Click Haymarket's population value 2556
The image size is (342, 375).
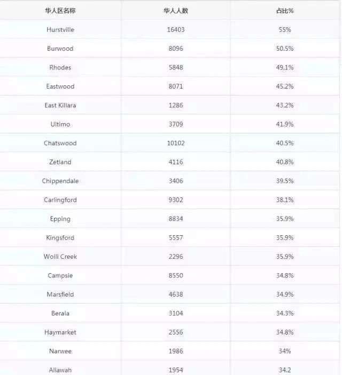tap(176, 332)
